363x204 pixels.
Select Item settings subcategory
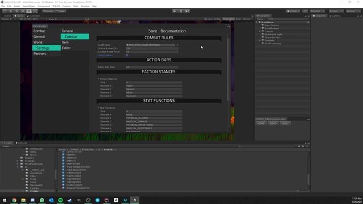point(65,42)
